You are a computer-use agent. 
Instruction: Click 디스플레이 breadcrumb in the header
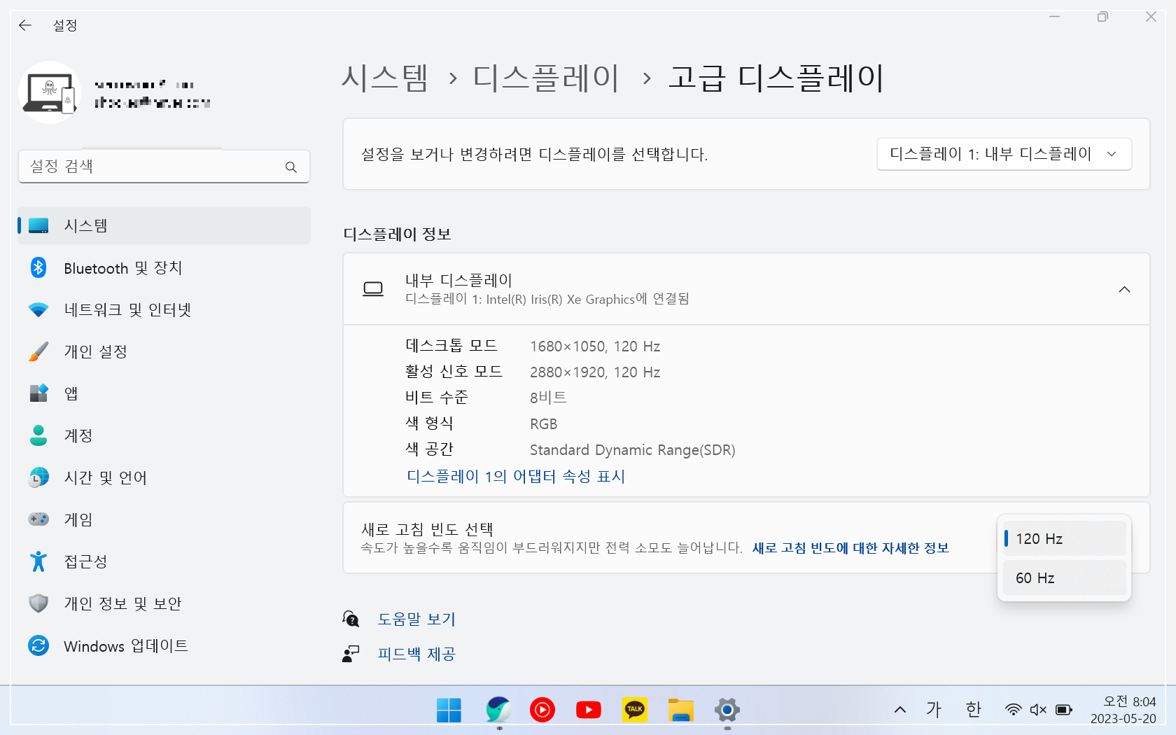546,78
